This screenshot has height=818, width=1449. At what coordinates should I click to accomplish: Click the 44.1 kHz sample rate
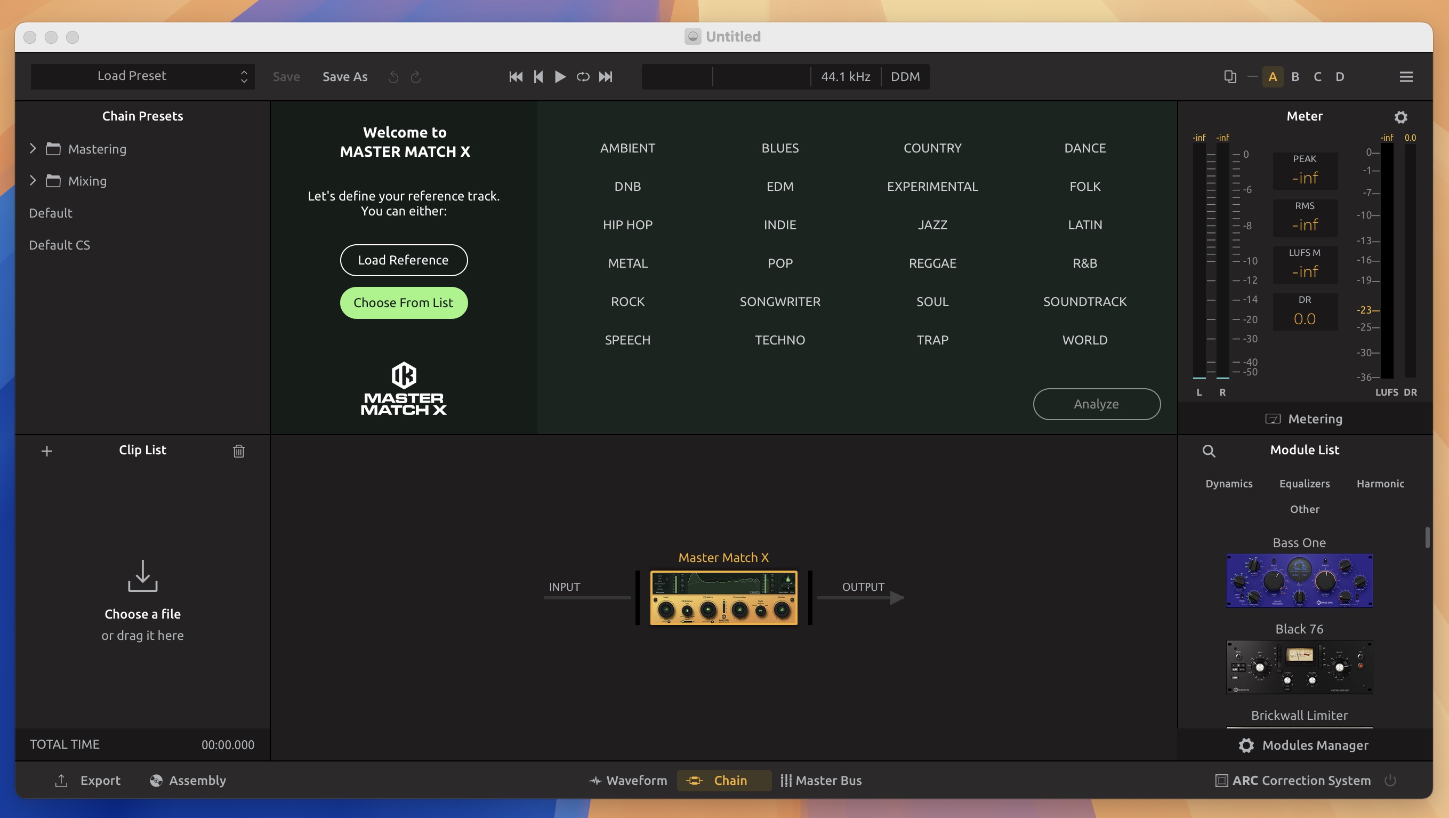846,76
